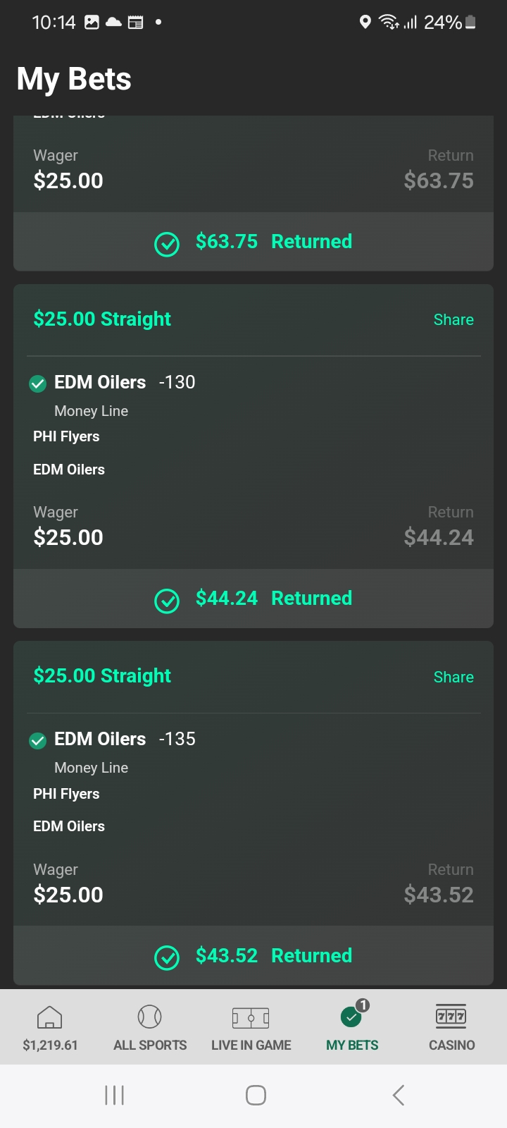The height and width of the screenshot is (1128, 507).
Task: Switch to the ALL SPORTS tab label
Action: click(150, 1045)
